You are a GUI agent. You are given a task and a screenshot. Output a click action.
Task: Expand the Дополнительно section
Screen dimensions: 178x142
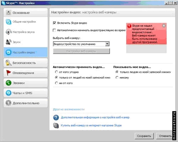click(x=26, y=103)
